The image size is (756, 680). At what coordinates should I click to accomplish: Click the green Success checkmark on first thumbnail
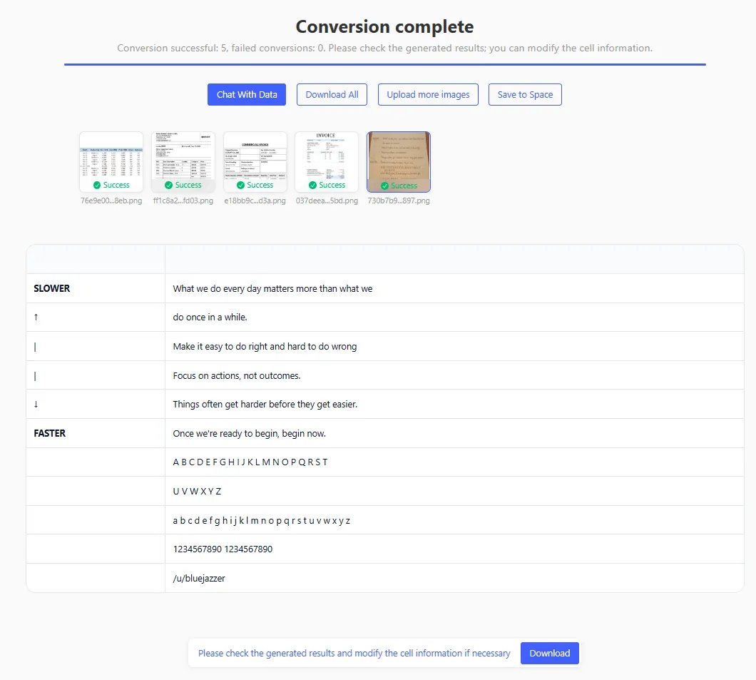[98, 185]
